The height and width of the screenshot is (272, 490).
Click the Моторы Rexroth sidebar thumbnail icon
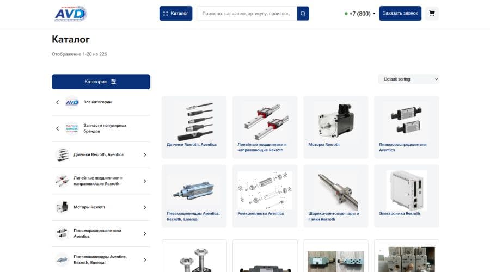pos(62,207)
